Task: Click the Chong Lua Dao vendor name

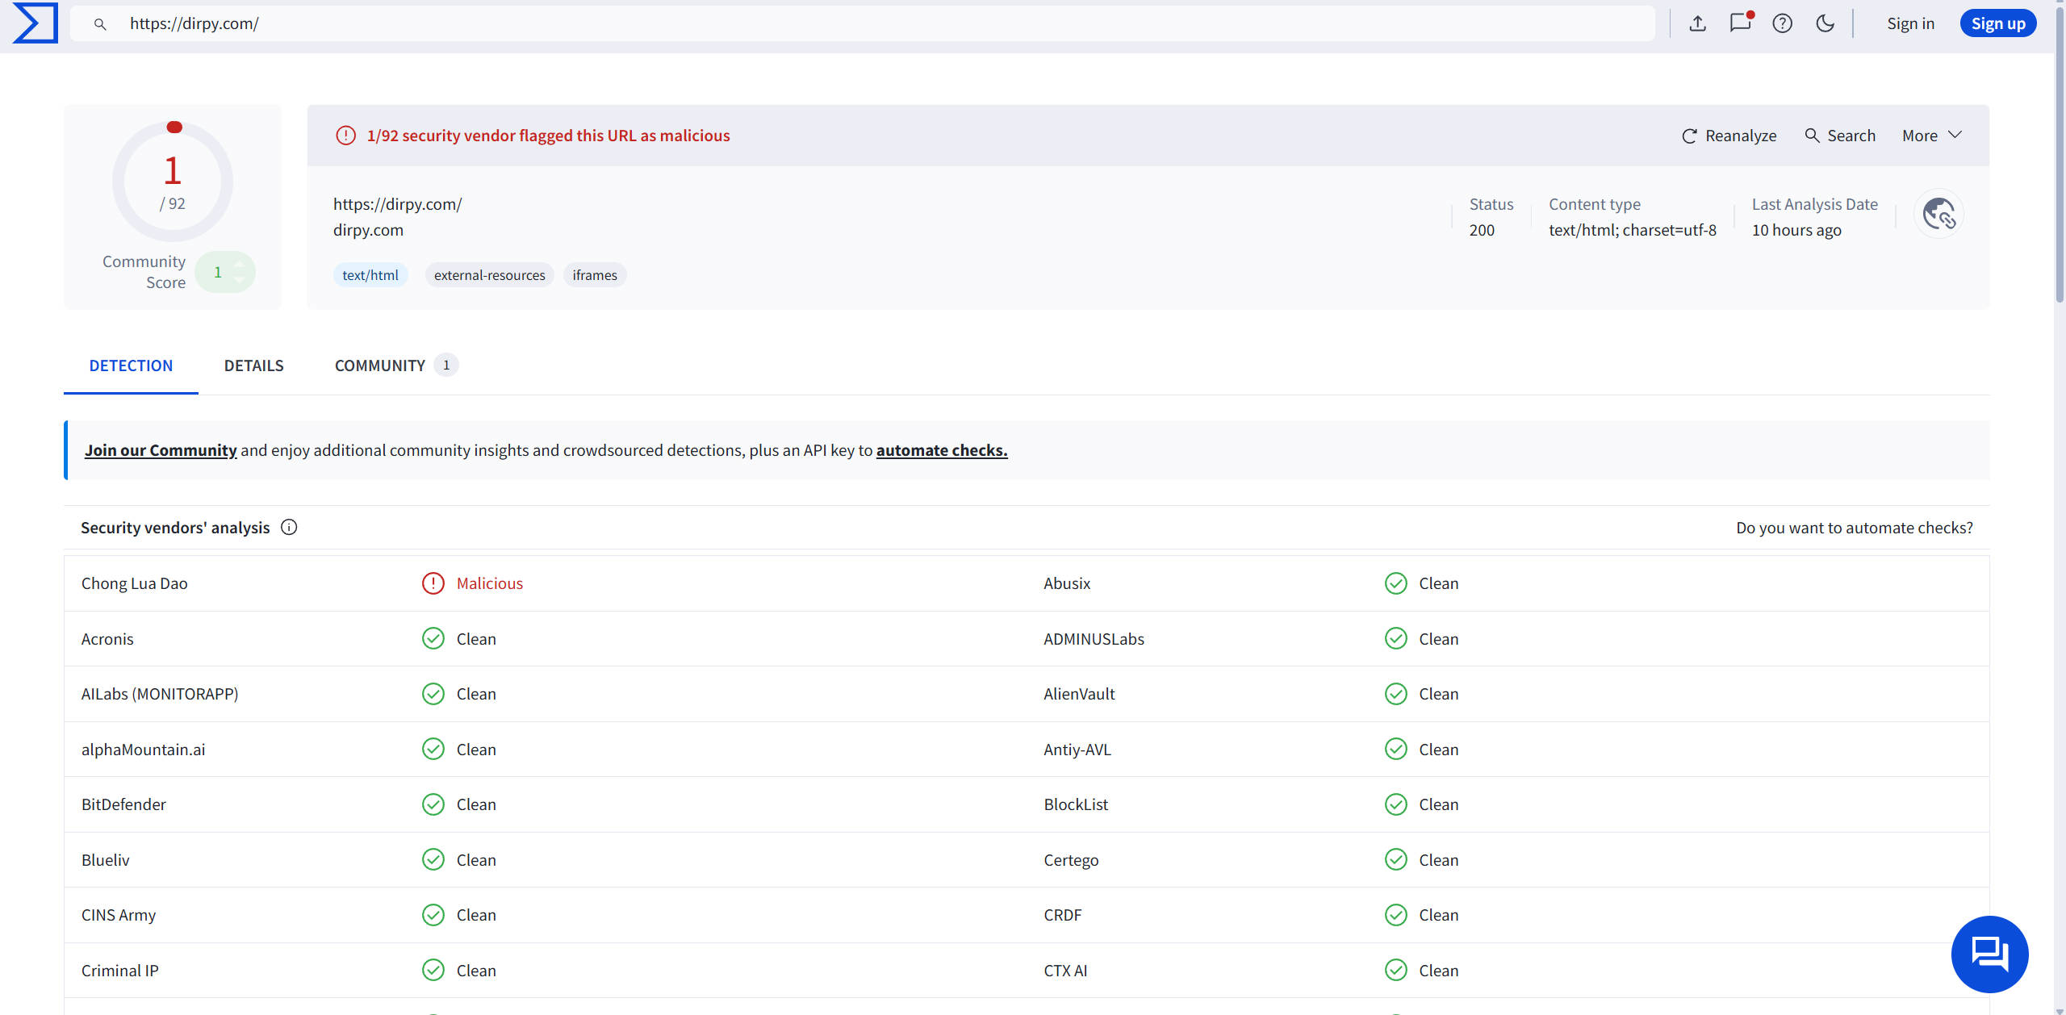Action: 135,583
